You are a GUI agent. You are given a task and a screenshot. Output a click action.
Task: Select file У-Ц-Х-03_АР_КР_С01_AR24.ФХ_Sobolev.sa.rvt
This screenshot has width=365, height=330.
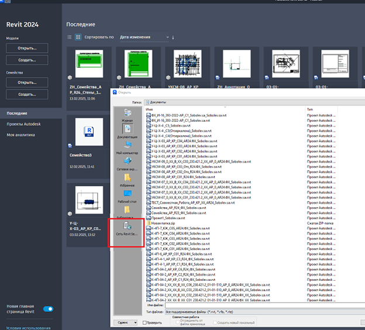click(184, 156)
